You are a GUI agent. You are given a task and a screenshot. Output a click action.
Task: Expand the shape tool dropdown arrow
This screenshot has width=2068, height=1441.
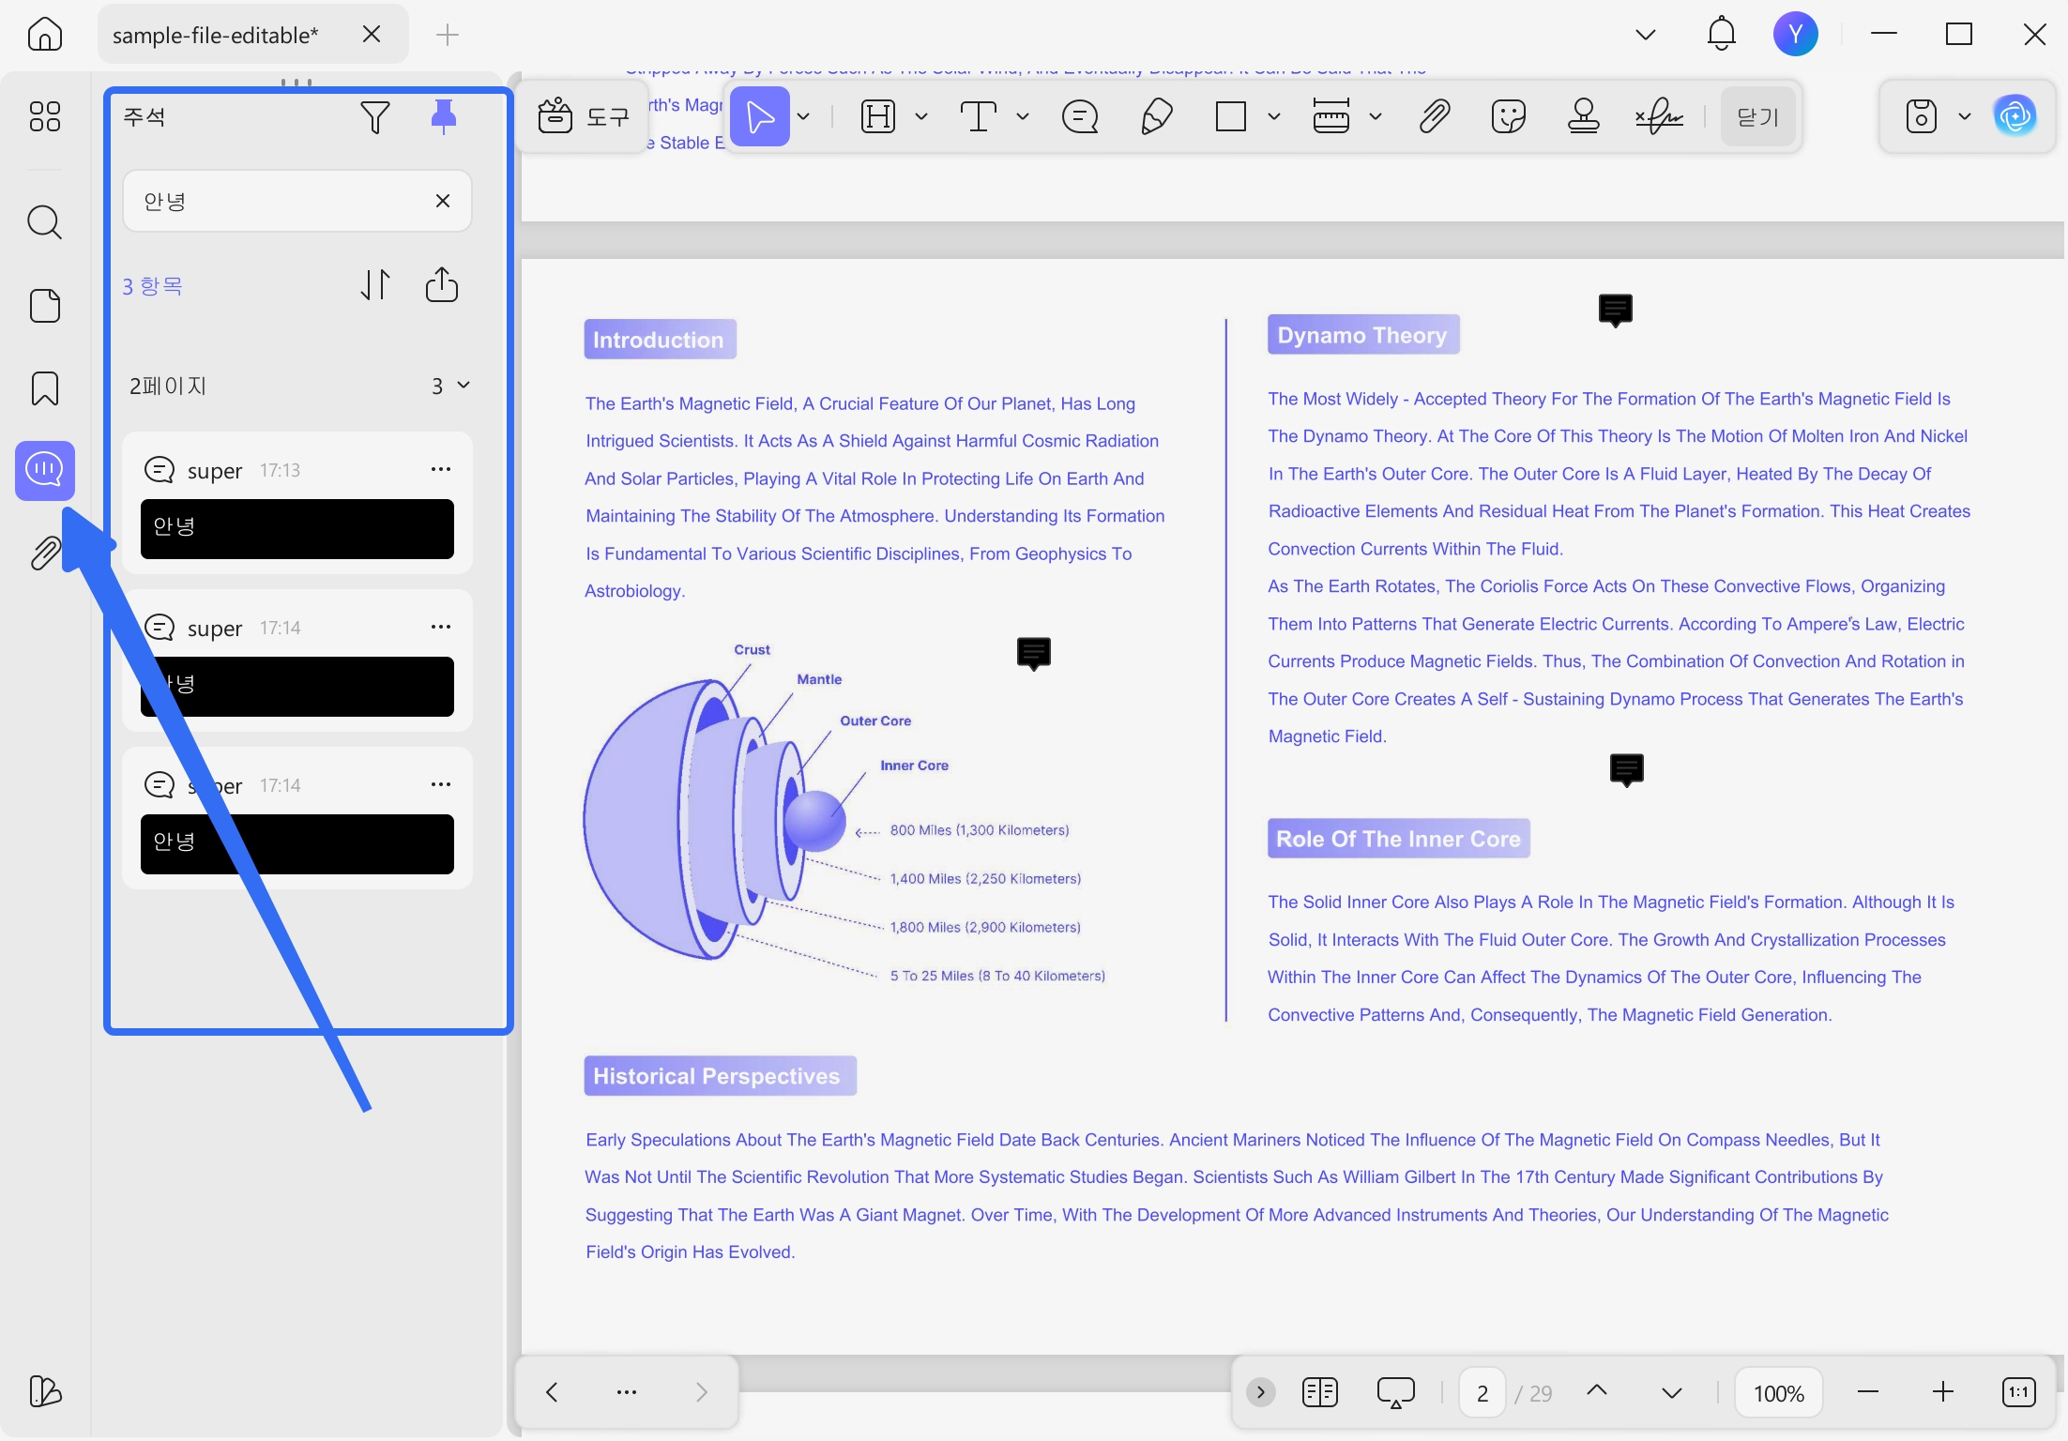click(x=1274, y=116)
